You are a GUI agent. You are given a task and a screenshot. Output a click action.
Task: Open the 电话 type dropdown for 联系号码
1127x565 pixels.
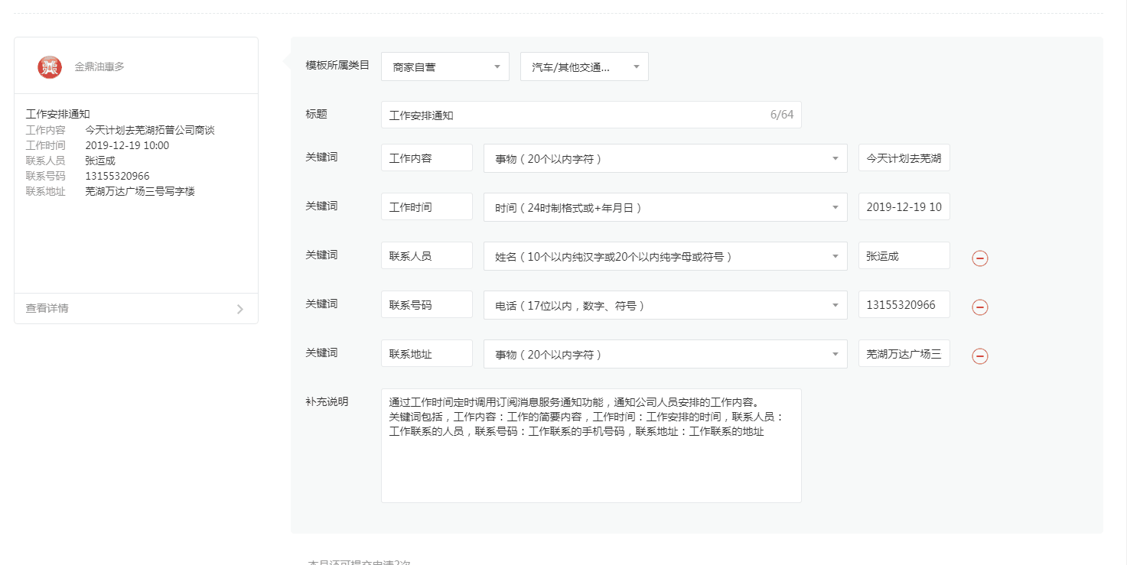664,304
